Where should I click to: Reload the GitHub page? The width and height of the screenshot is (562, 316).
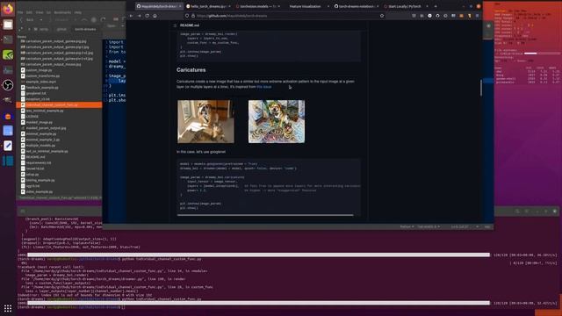pyautogui.click(x=147, y=16)
